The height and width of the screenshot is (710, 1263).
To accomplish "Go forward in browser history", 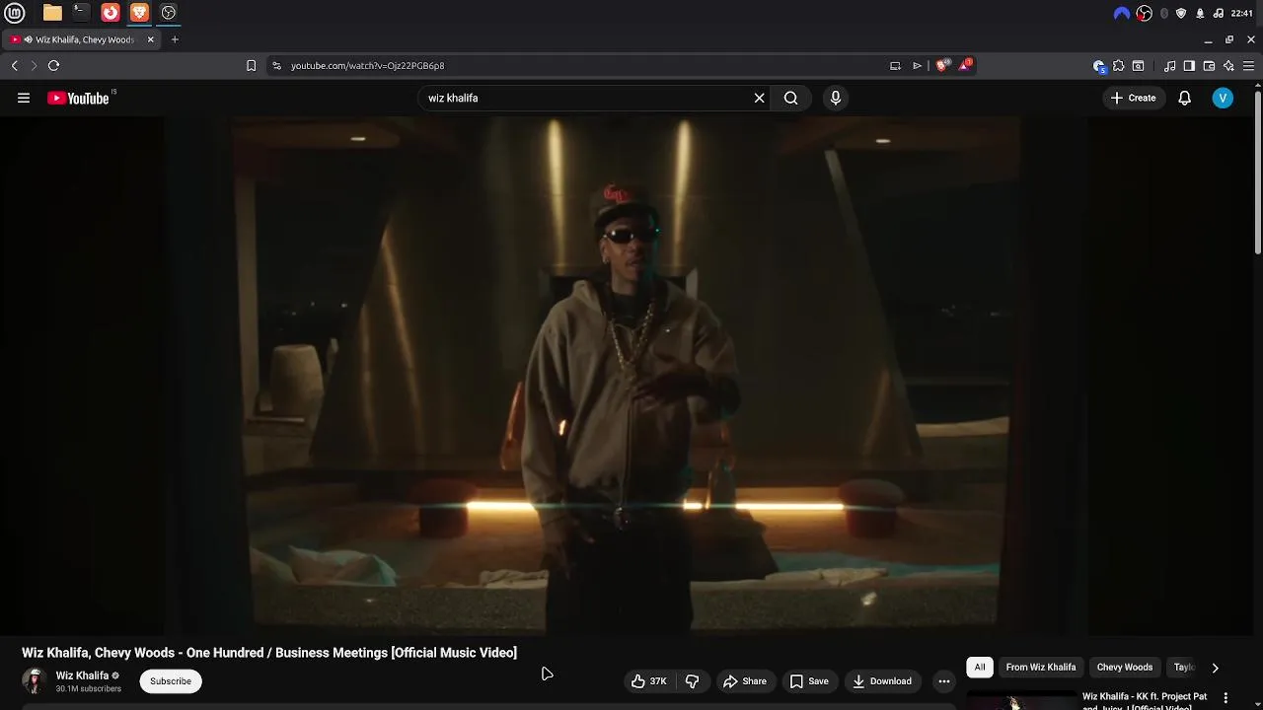I will coord(34,65).
